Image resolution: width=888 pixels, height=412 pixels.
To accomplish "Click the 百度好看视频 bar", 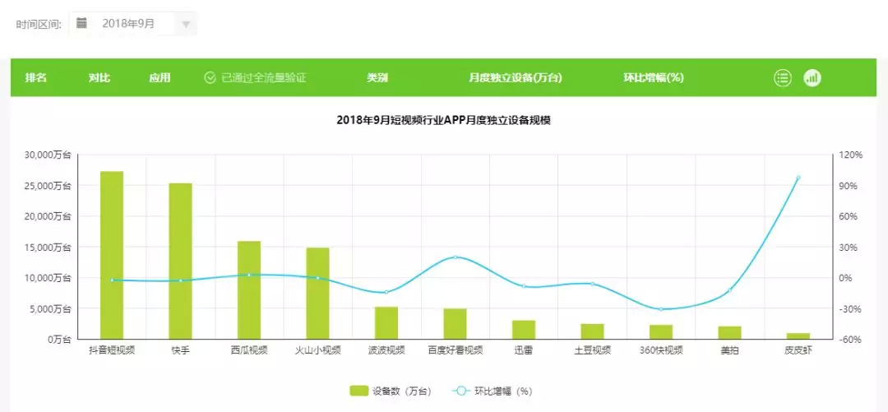I will point(456,323).
